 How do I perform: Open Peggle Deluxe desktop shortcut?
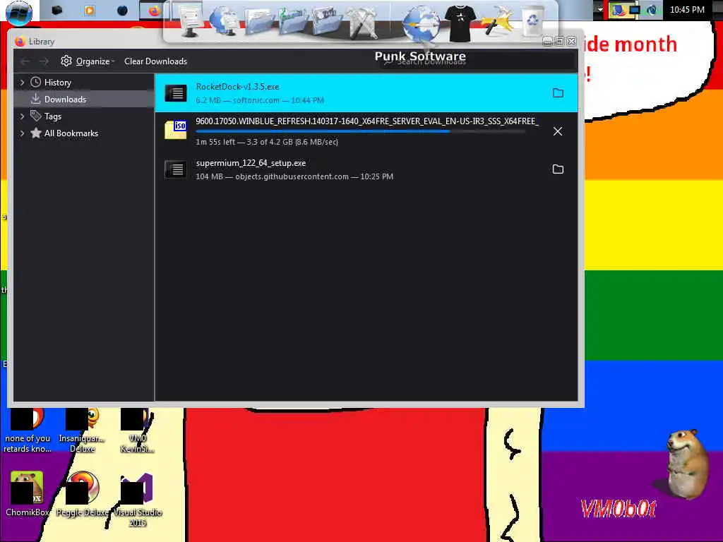point(83,493)
